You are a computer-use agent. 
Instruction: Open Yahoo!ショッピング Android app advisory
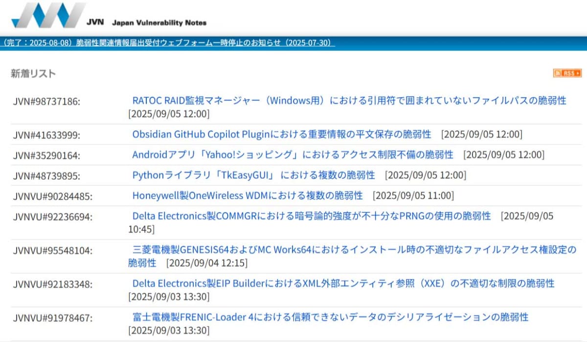point(293,155)
